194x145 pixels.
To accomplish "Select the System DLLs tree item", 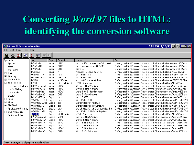I will [14, 70].
